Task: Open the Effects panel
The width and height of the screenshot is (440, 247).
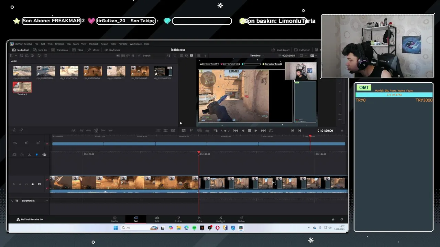Action: coord(93,50)
